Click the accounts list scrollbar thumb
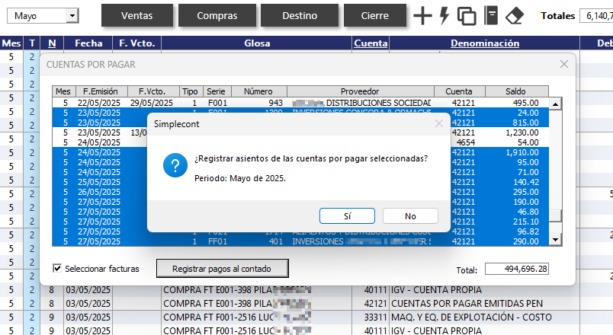The height and width of the screenshot is (335, 613). [555, 215]
